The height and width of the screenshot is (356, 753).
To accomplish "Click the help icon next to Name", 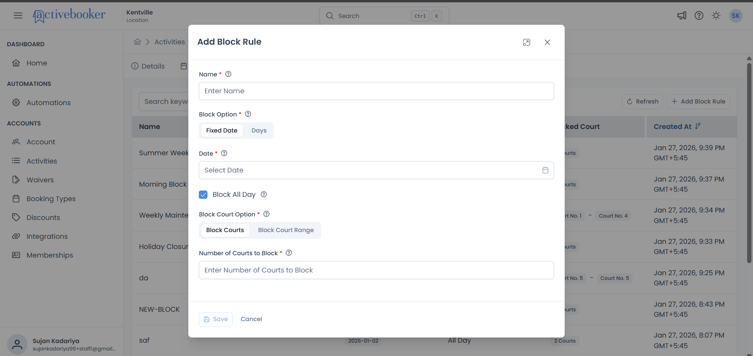I will coord(228,74).
